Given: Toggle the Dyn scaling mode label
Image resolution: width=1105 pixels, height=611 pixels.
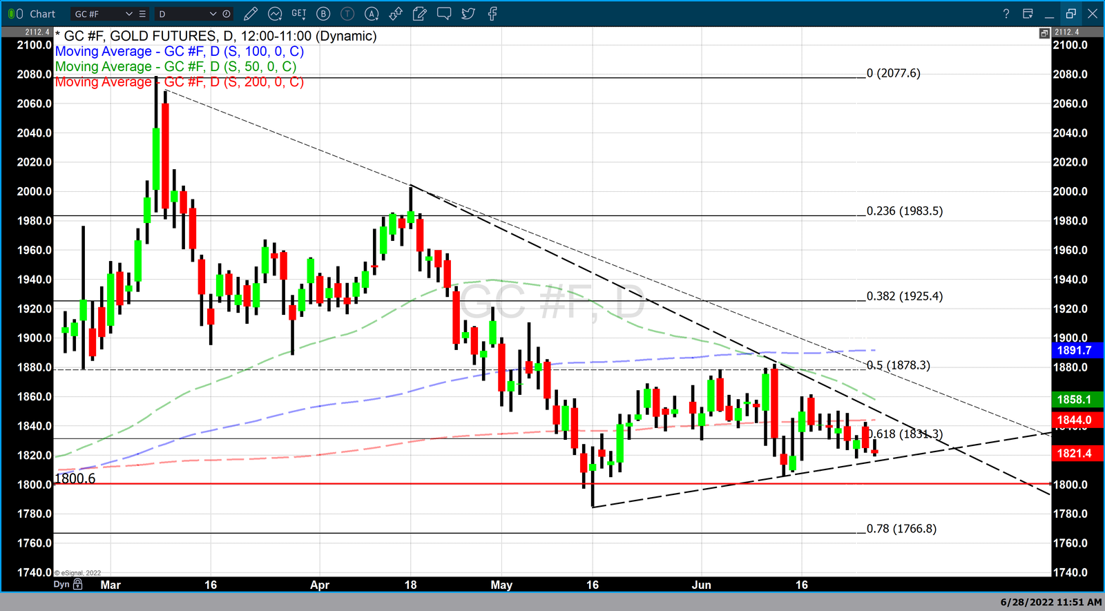Looking at the screenshot, I should coord(61,584).
